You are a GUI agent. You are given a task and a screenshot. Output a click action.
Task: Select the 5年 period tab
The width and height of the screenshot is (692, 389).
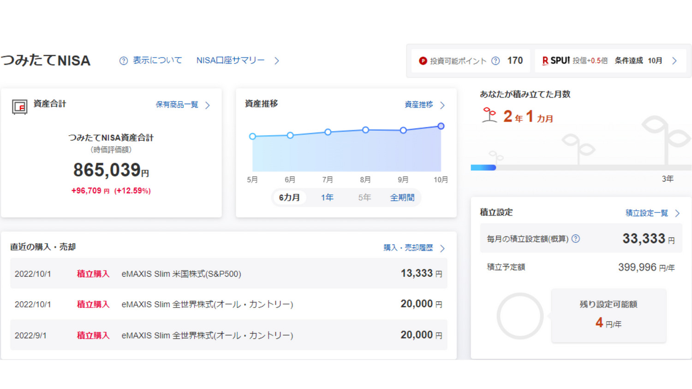pyautogui.click(x=364, y=197)
